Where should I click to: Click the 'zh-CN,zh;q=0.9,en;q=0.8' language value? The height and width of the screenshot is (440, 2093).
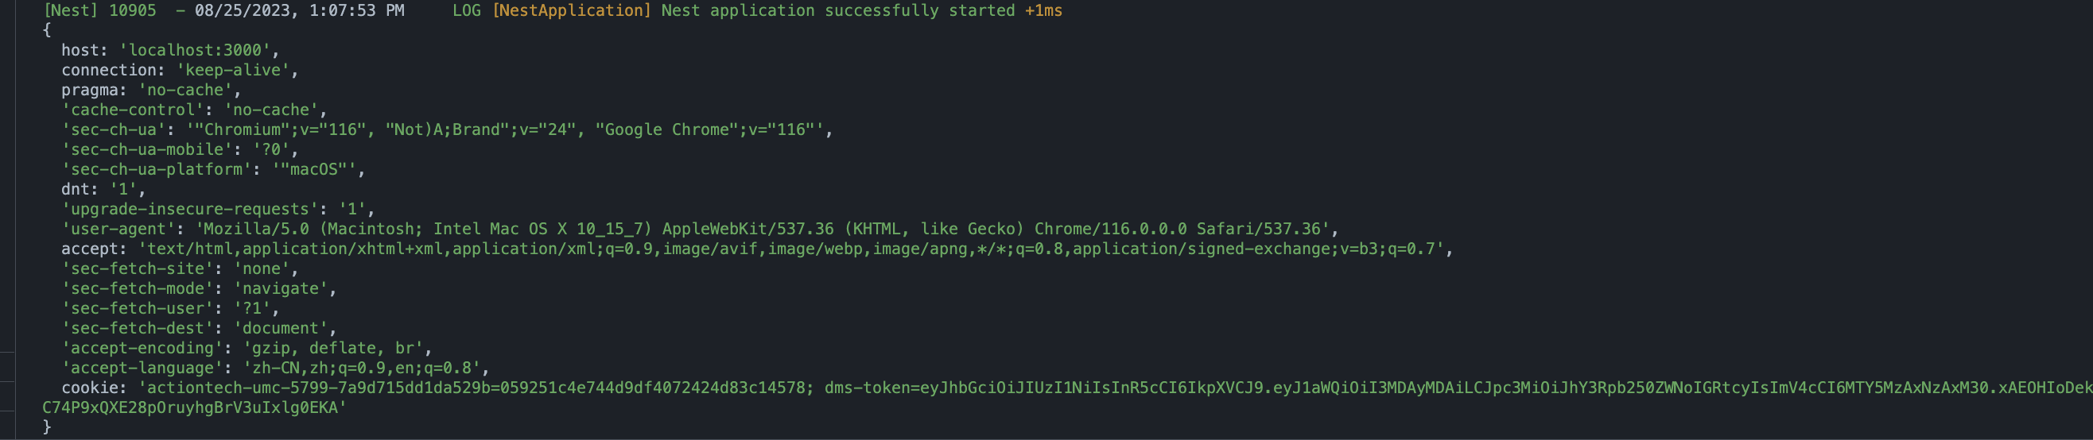(362, 368)
